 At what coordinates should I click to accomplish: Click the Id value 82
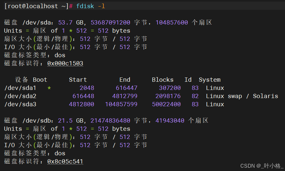(x=195, y=96)
